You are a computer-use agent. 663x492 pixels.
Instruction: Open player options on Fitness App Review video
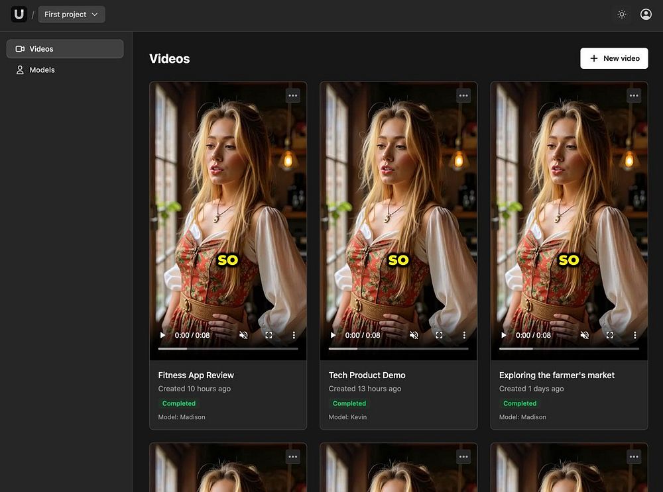(x=294, y=335)
